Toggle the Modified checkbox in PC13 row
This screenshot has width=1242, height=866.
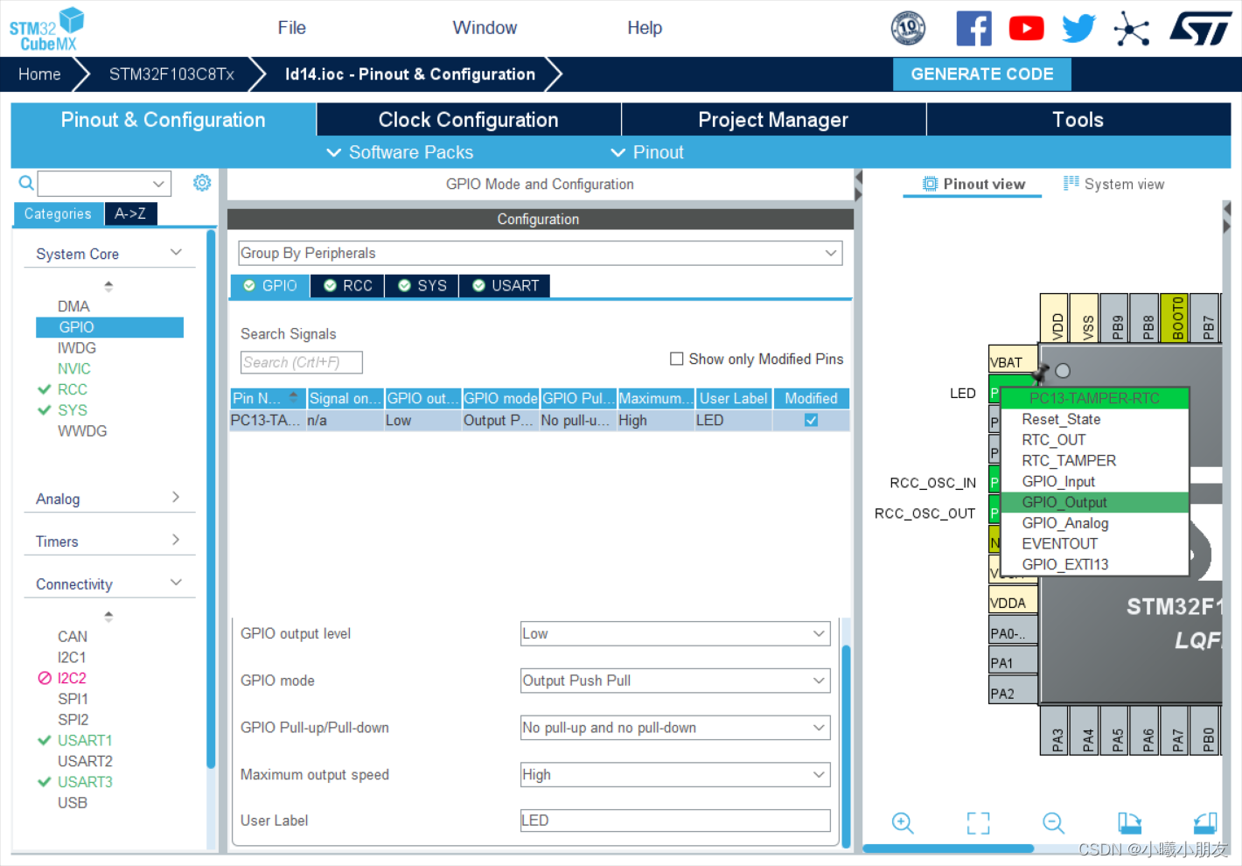[812, 420]
